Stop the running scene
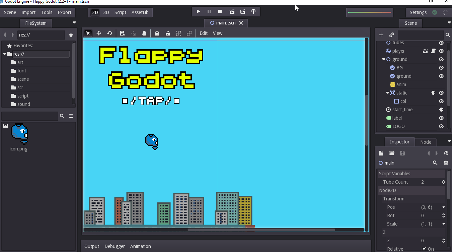Image resolution: width=452 pixels, height=252 pixels. [220, 12]
